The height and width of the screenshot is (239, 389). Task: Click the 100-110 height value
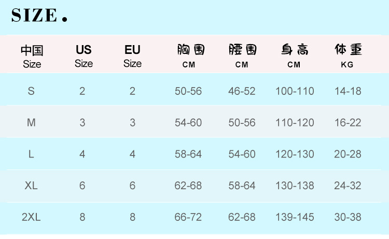[x=295, y=91]
